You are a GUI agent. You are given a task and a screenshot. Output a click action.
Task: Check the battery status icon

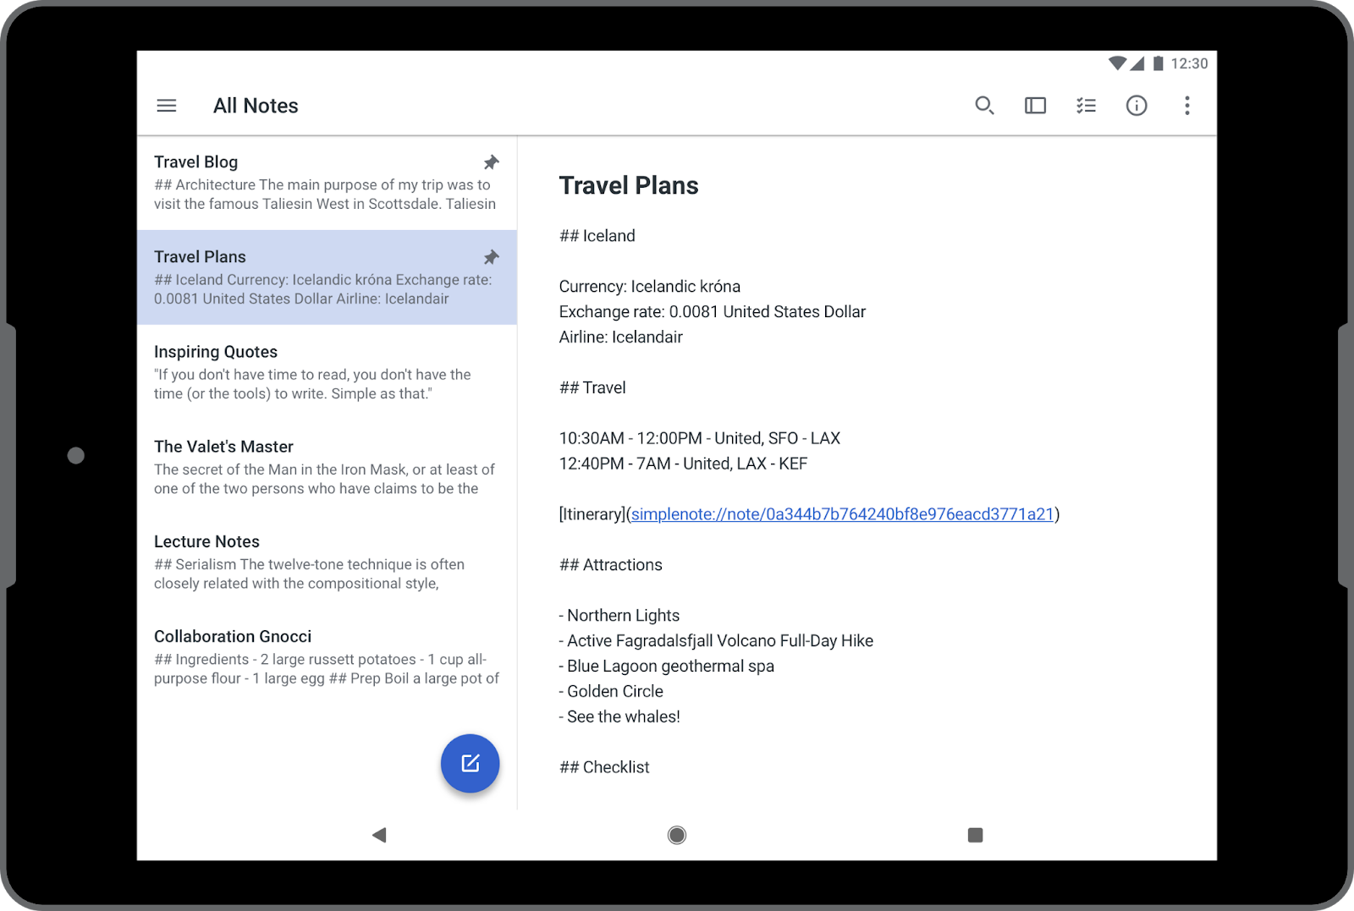point(1159,63)
